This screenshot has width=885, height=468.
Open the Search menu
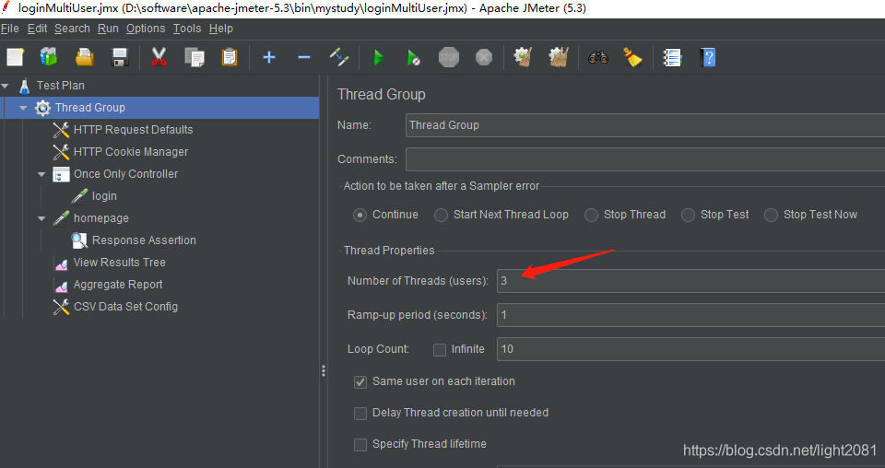click(x=72, y=29)
